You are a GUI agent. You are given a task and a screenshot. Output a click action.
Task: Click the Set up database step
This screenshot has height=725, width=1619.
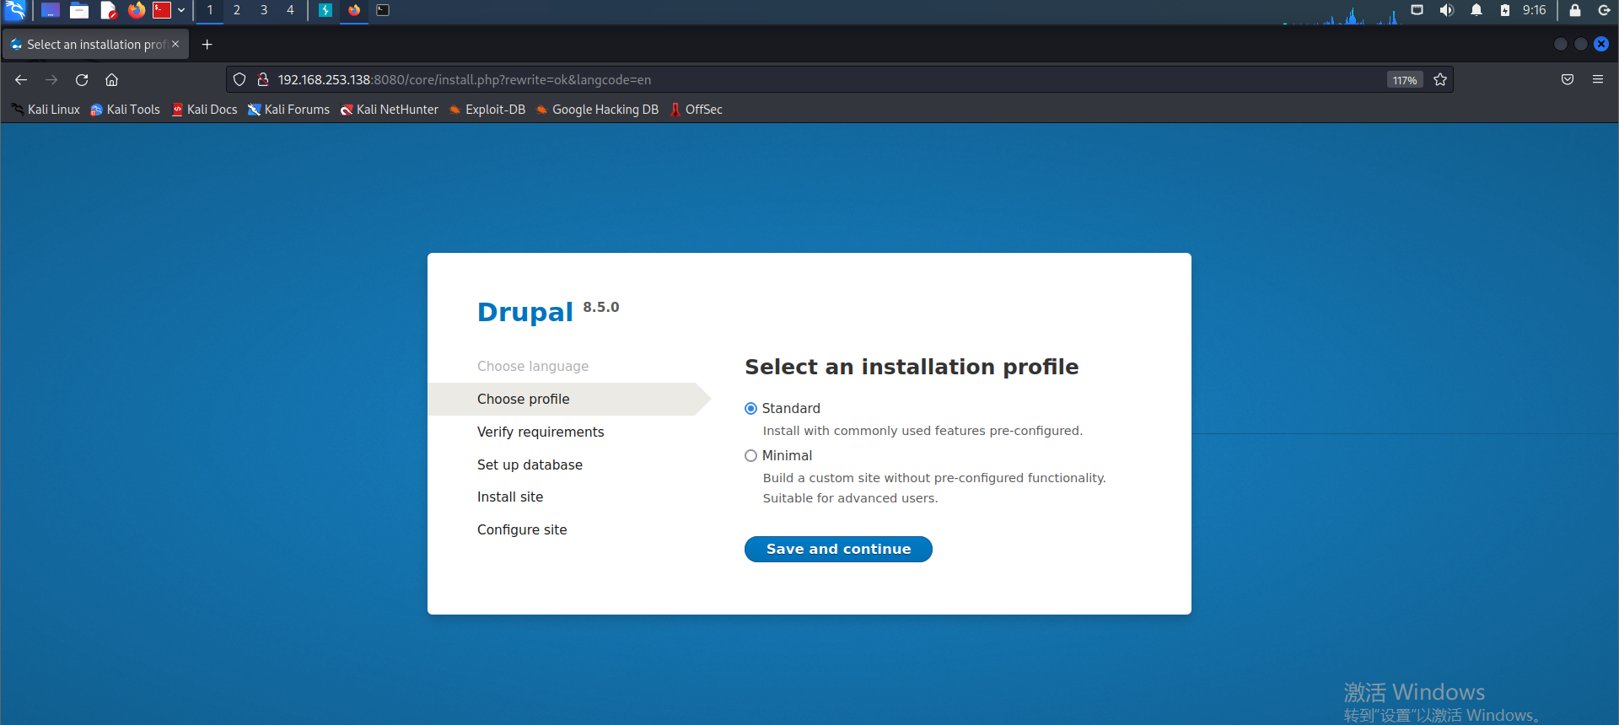point(530,465)
